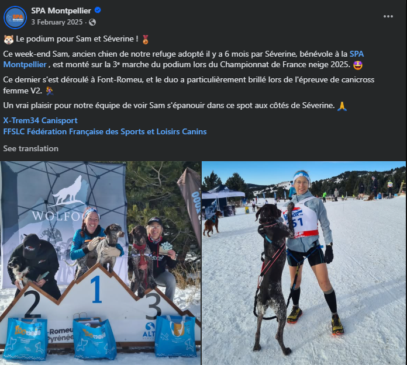Click the number 1 on the podium

click(96, 289)
